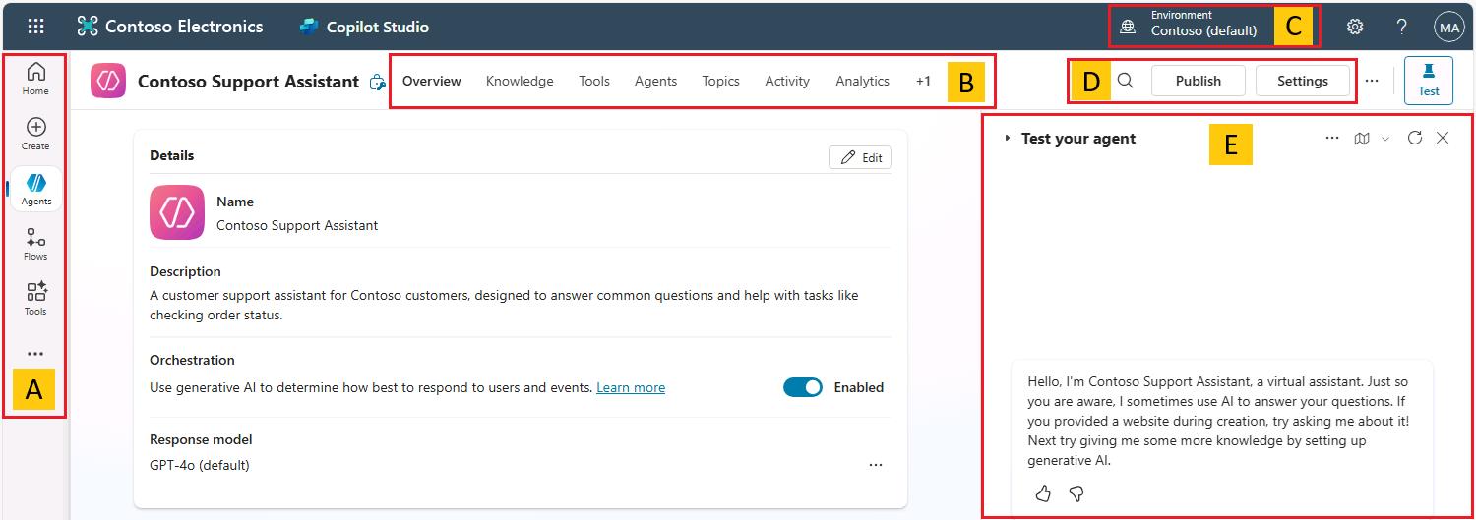Click the agent name Contoso Support Assistant text
1476x520 pixels.
pos(297,225)
